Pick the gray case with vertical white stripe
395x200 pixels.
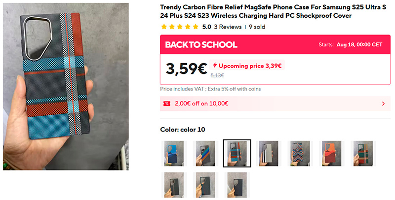coord(269,153)
